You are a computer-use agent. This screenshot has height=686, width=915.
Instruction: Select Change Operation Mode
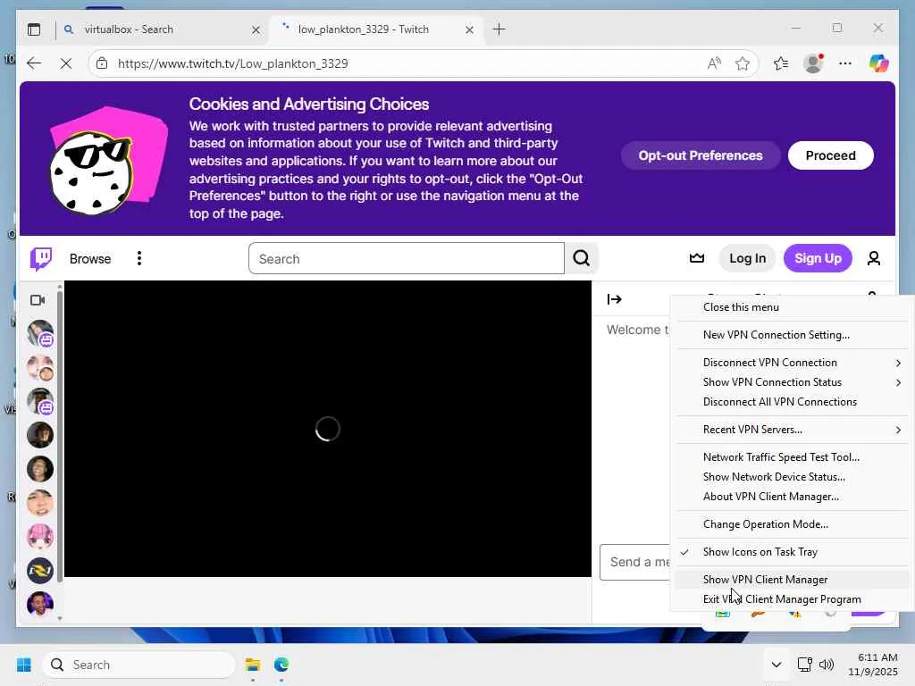click(793, 524)
